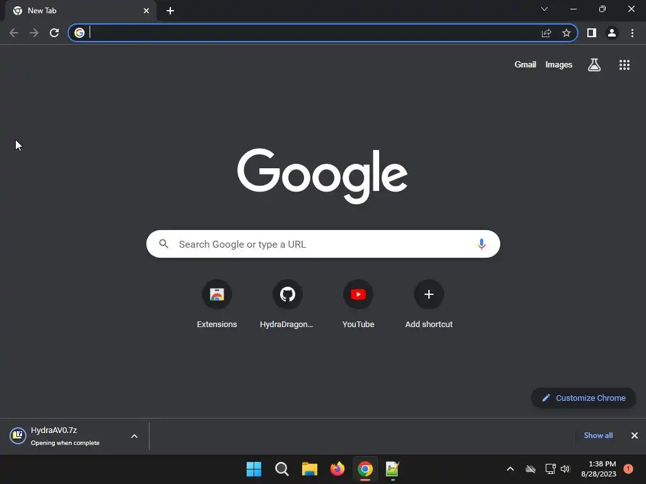
Task: Show all downloads
Action: pos(598,435)
